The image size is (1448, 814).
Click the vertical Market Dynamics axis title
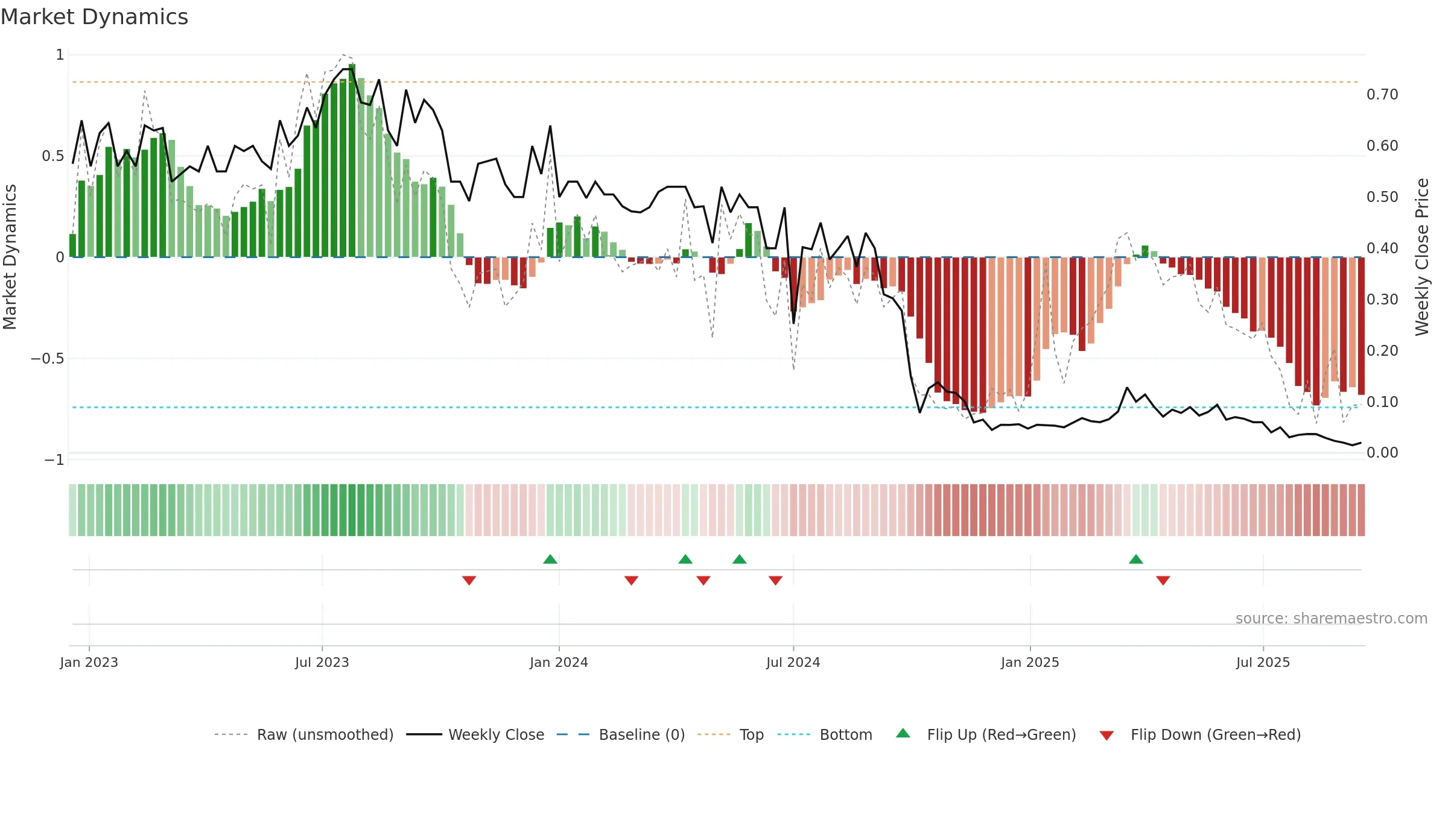coord(10,257)
